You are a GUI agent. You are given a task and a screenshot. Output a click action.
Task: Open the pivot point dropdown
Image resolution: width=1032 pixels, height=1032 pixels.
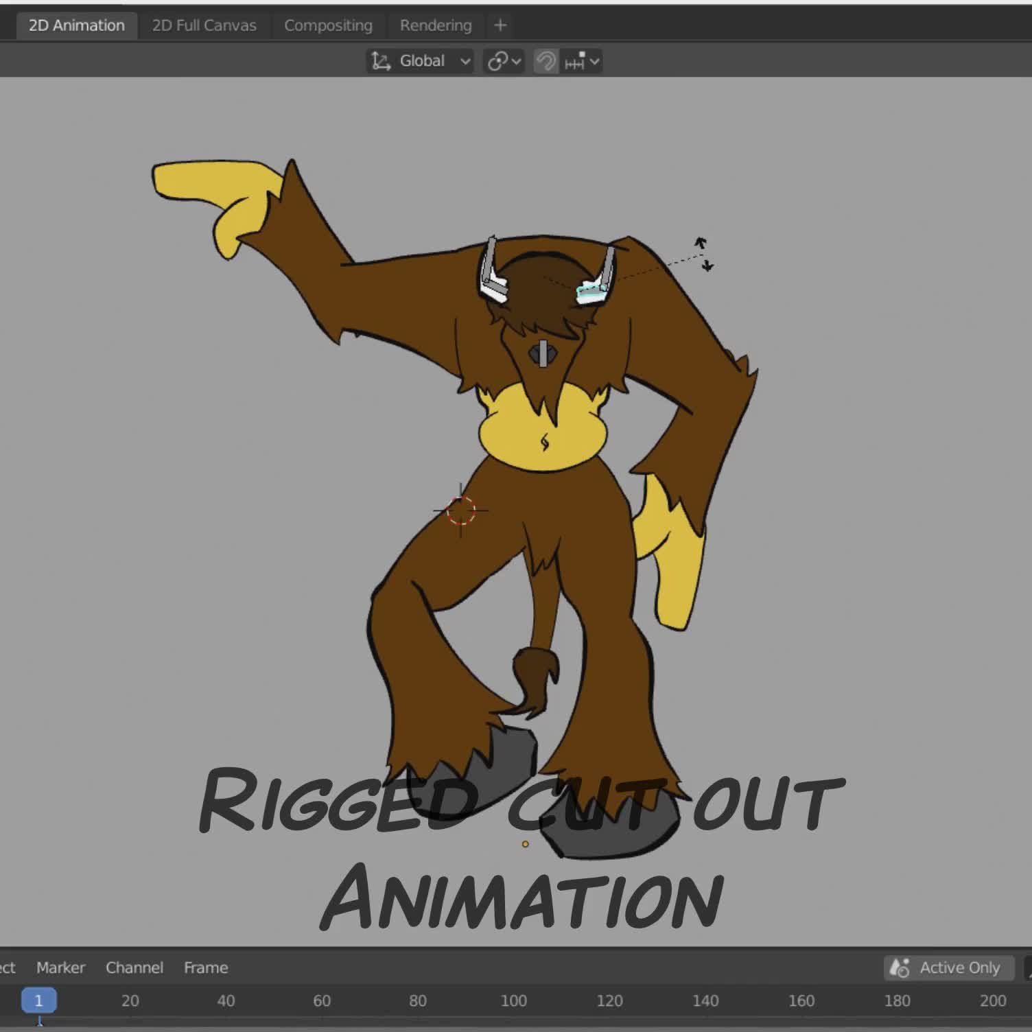click(x=504, y=61)
